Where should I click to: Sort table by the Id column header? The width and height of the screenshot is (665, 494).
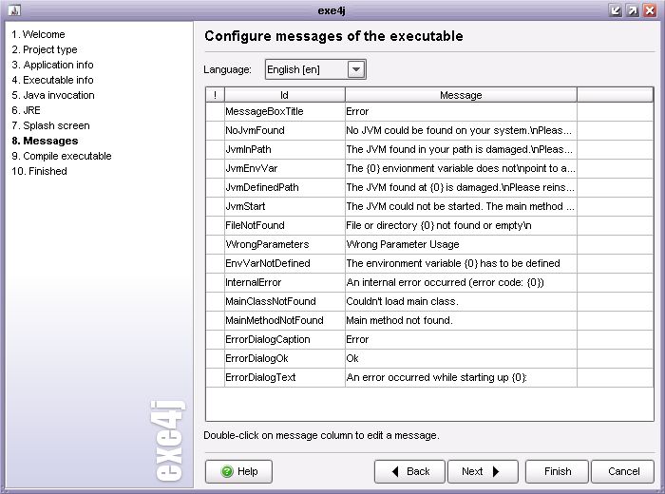click(x=285, y=95)
